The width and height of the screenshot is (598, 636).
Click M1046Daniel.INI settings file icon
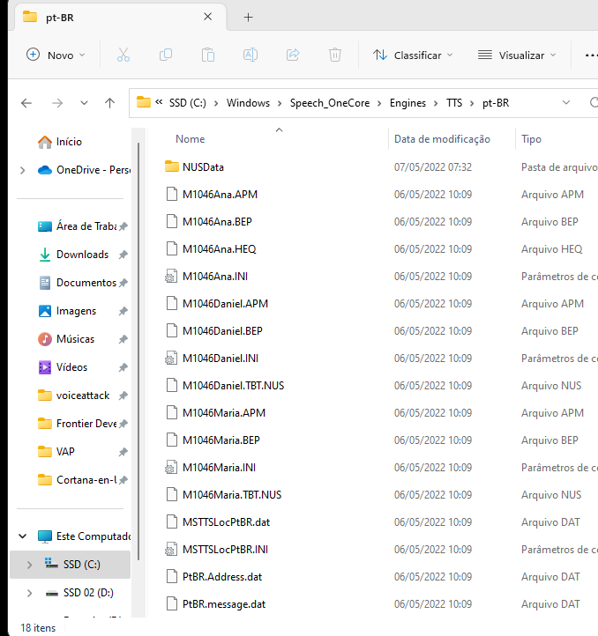(x=171, y=359)
